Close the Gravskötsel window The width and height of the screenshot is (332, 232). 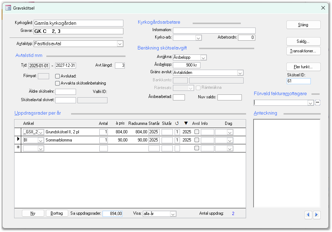click(323, 8)
